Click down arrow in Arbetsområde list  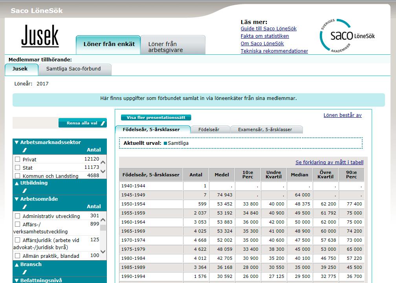click(103, 252)
